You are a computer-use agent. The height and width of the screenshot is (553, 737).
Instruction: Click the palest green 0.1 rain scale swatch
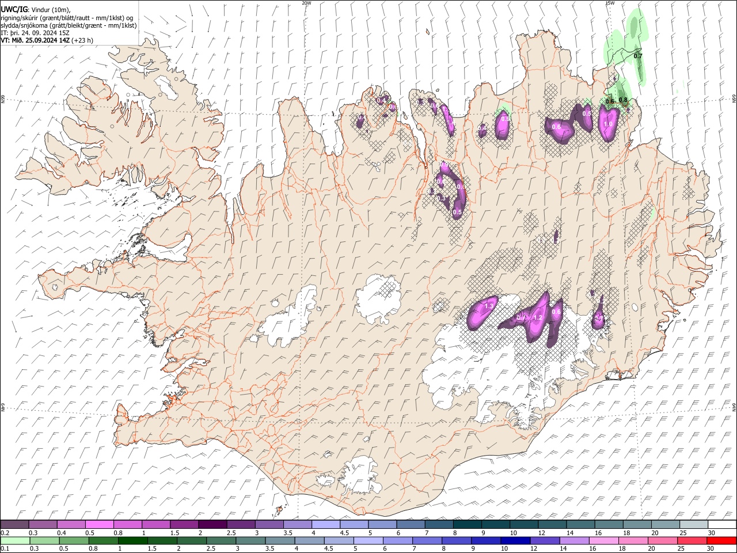[x=15, y=540]
